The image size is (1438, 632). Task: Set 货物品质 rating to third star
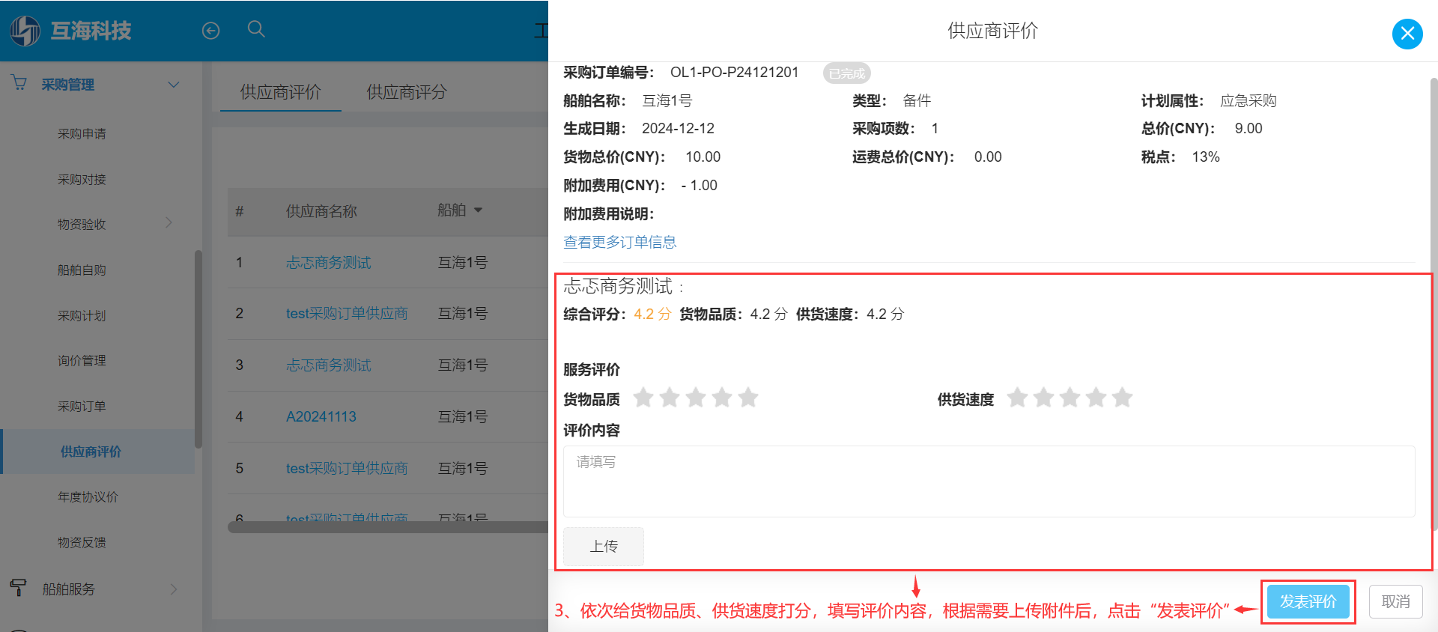(x=696, y=397)
